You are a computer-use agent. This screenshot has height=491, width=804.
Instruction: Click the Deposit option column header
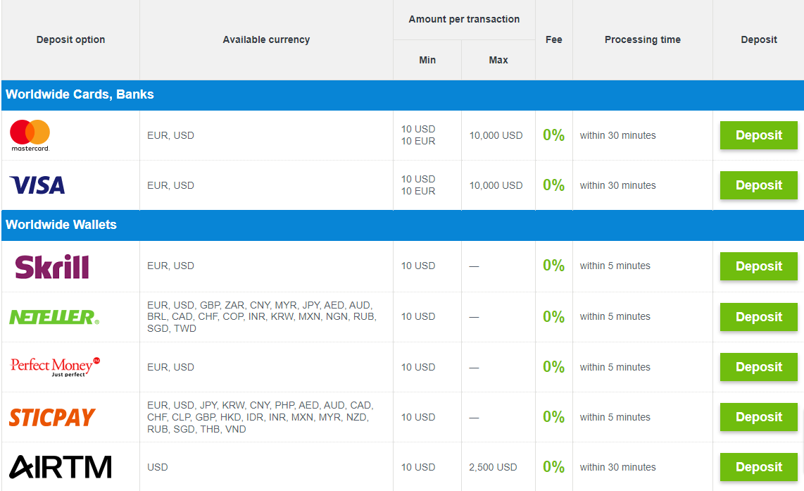click(71, 39)
